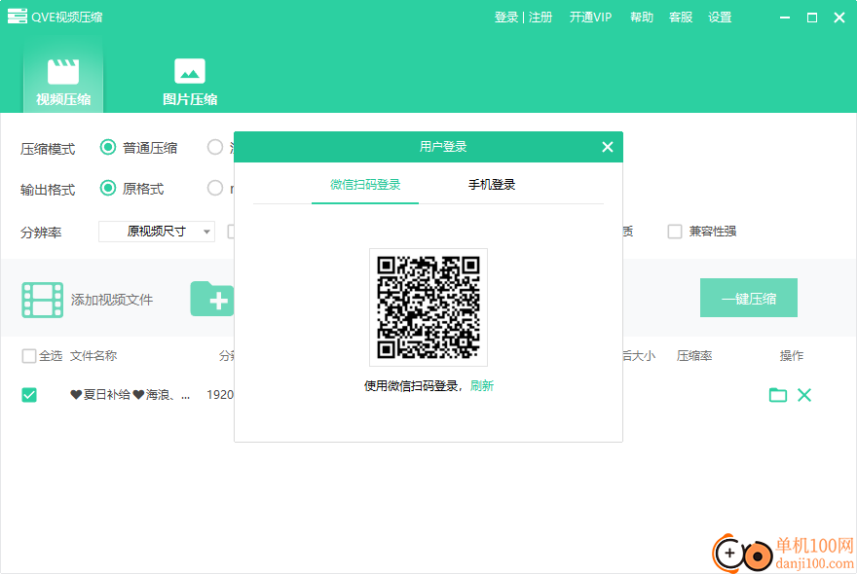Open the 客服 menu item
The image size is (857, 574).
coord(681,18)
